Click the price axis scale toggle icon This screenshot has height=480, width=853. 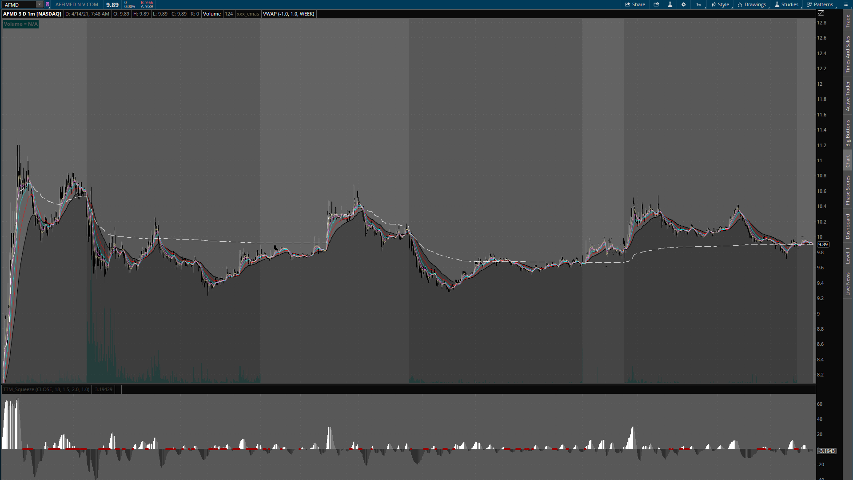click(x=821, y=13)
